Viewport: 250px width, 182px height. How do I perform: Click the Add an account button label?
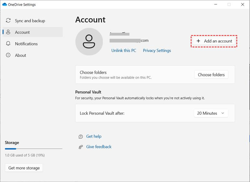pos(218,41)
